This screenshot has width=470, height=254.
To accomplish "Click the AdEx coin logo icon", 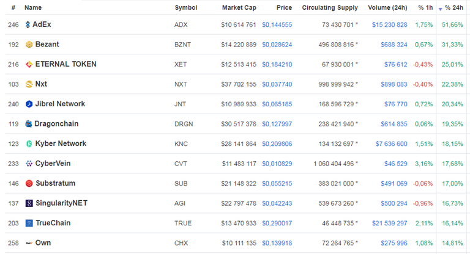I will pos(28,25).
